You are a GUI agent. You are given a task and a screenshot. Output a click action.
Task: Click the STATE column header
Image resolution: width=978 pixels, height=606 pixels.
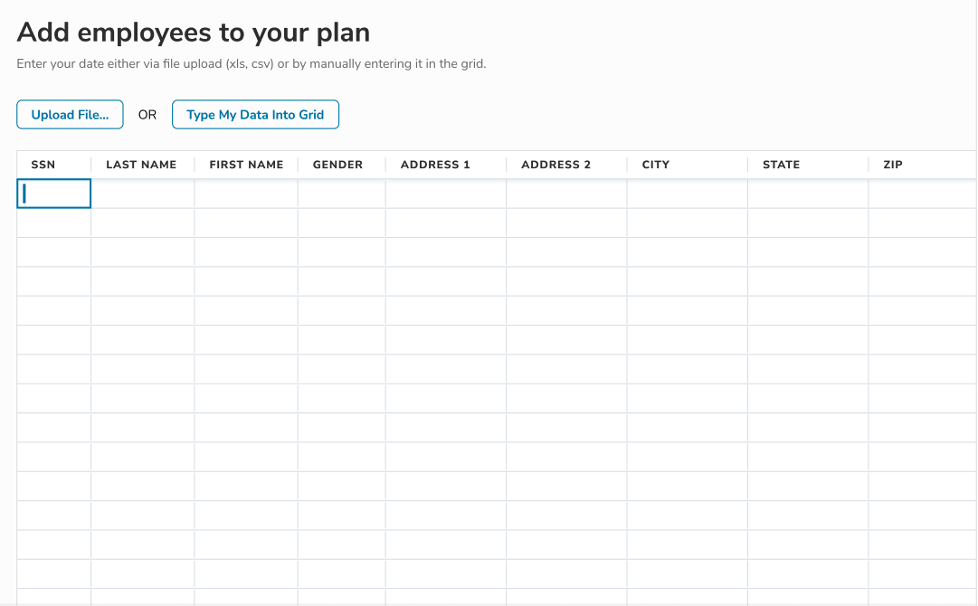781,165
